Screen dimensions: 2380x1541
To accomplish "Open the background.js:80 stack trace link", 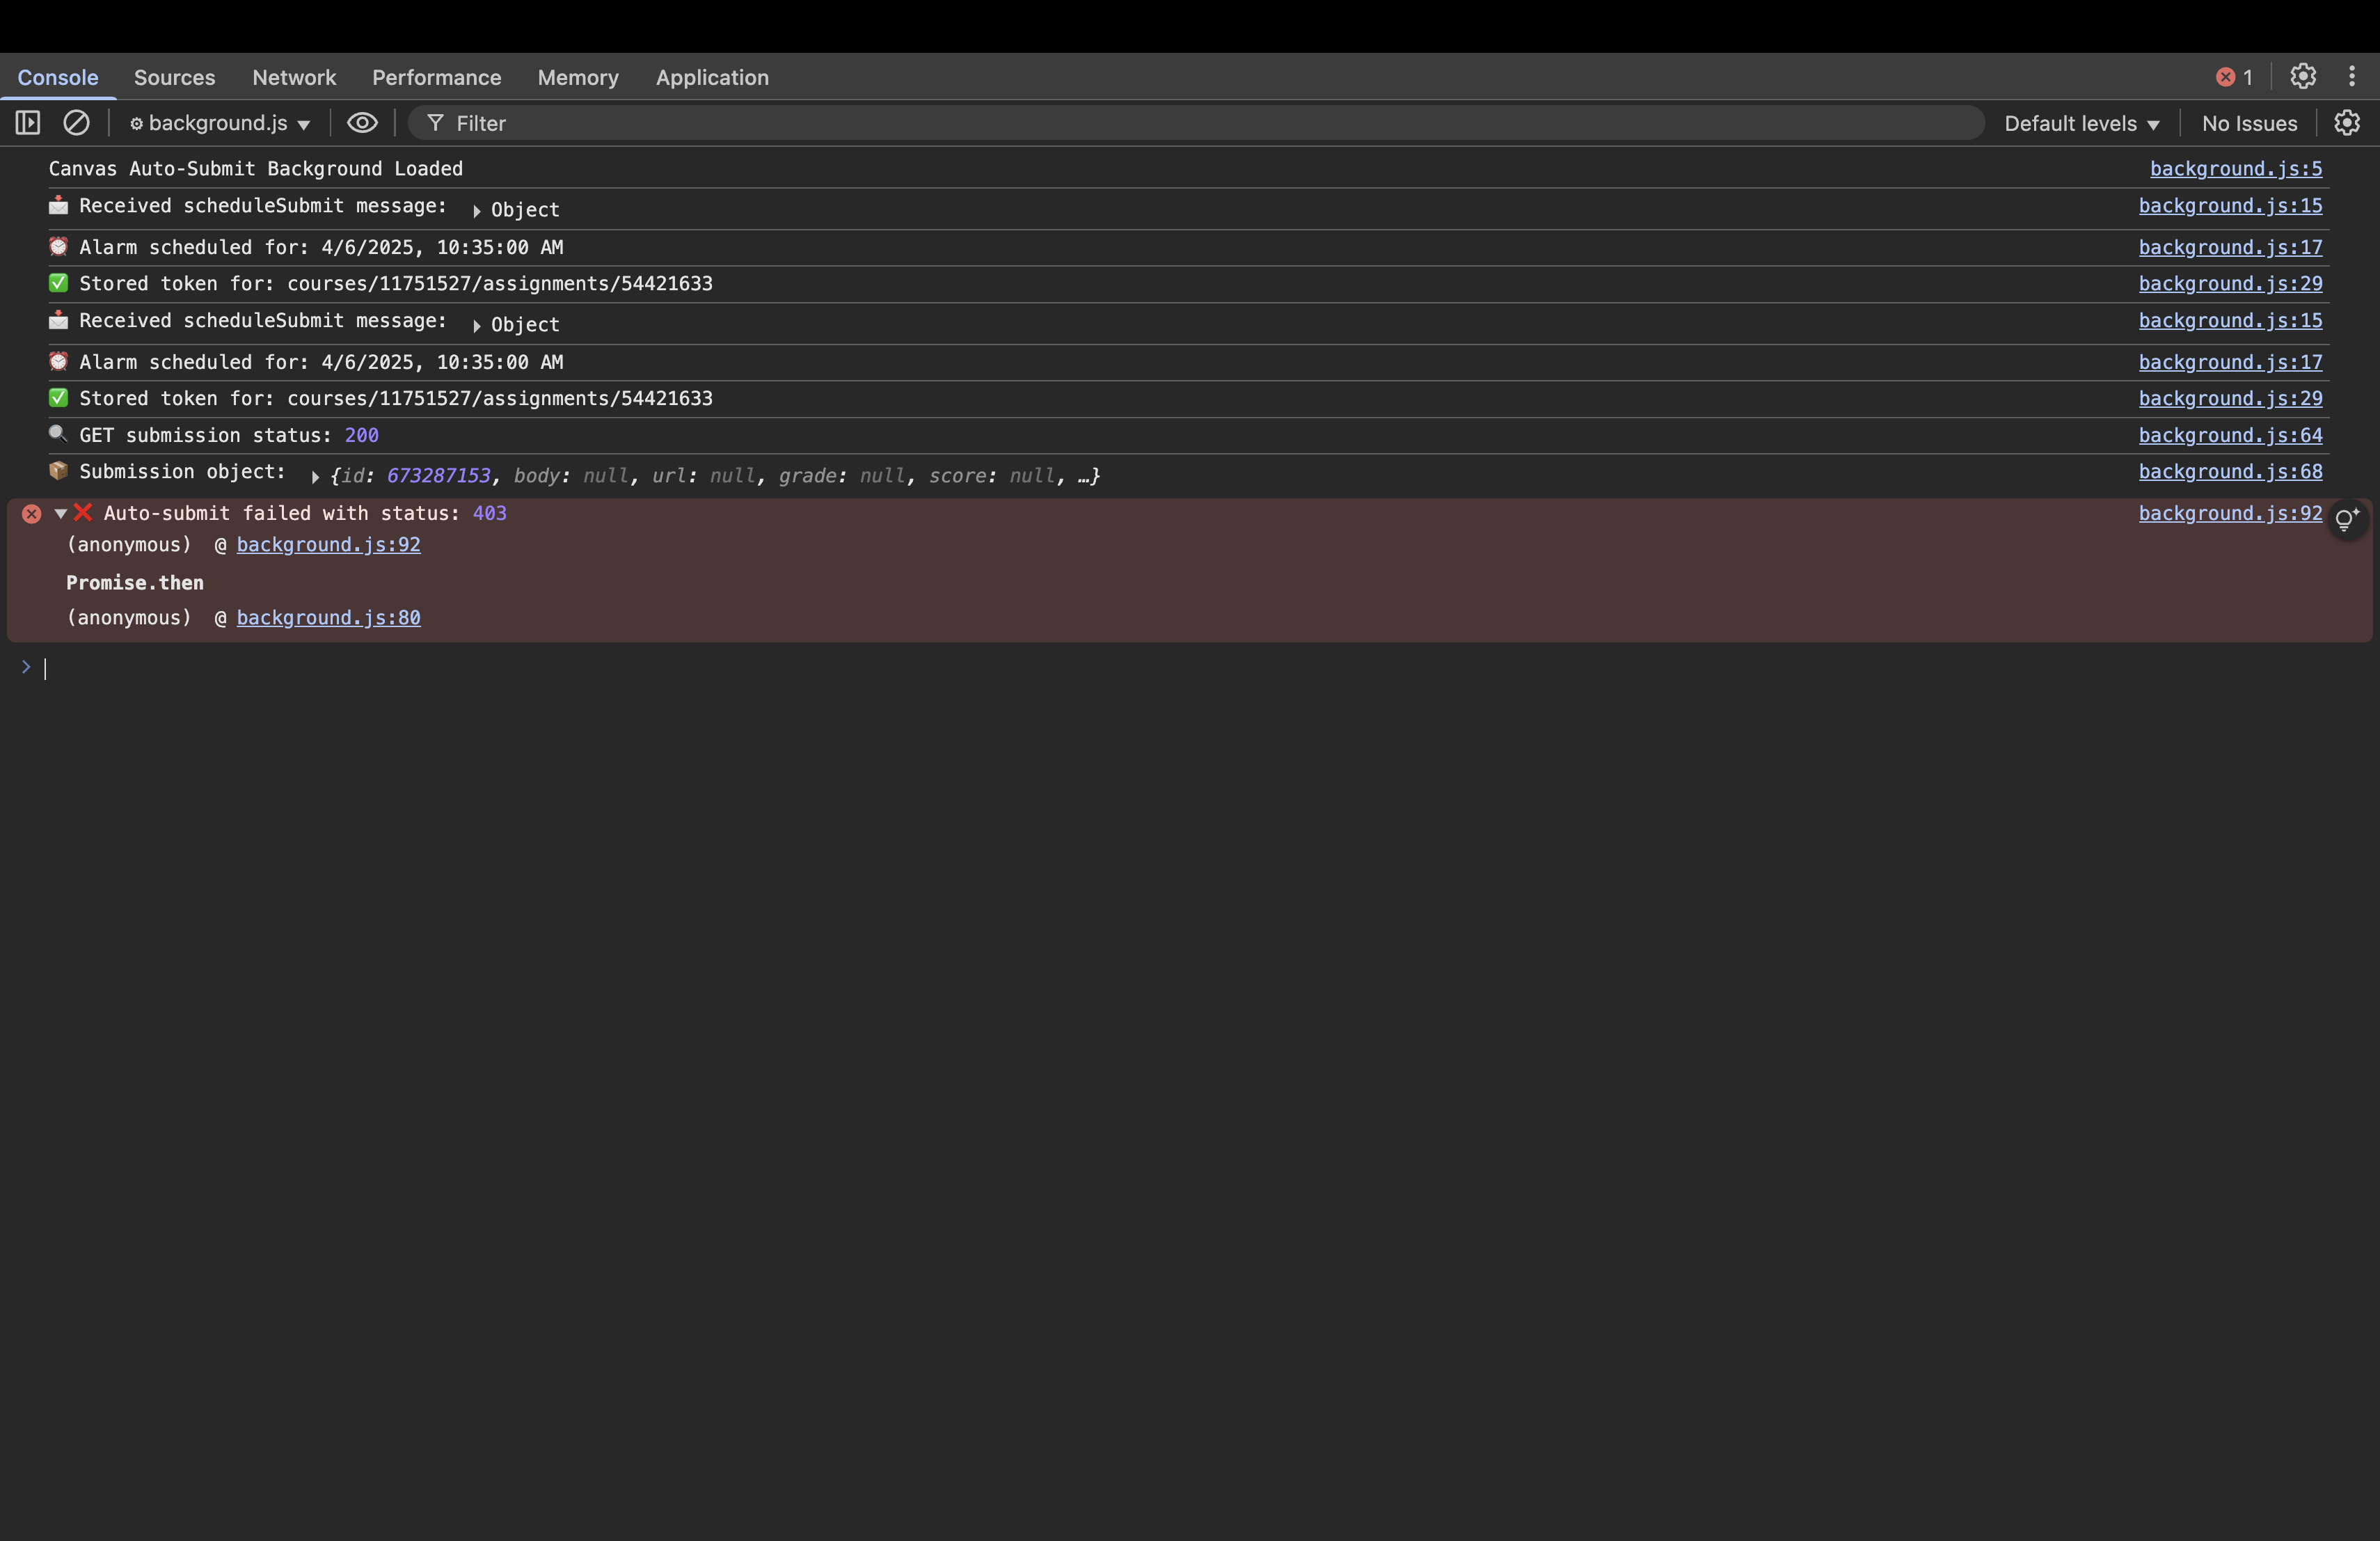I will pos(328,618).
